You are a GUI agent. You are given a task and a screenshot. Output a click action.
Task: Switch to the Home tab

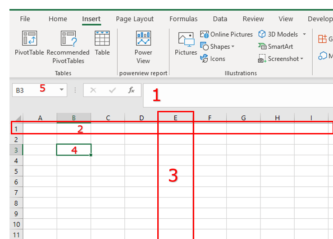[58, 19]
